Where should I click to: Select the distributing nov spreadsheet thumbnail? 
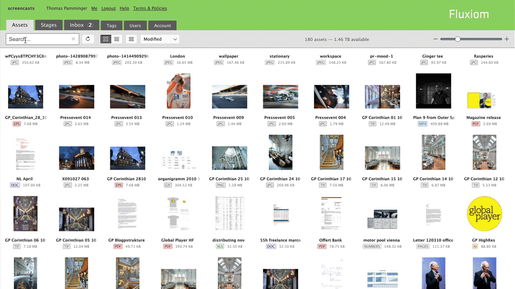(x=230, y=213)
